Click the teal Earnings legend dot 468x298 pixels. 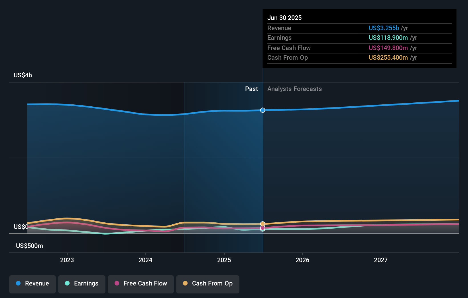[67, 284]
